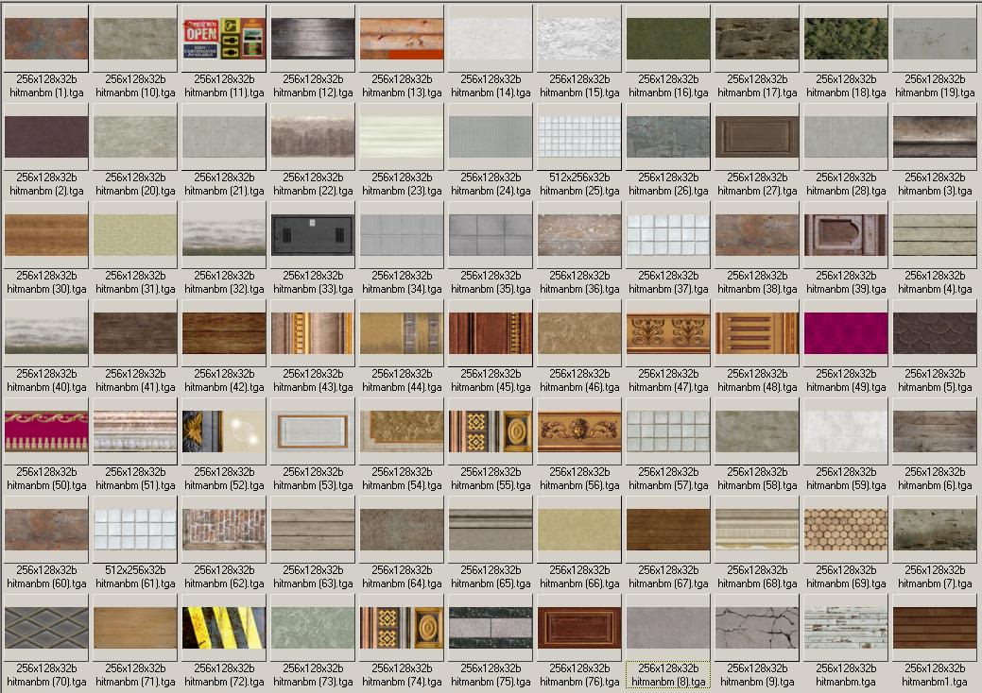Click the file name hitmanbm (71).tga
Screen dimensions: 982x693
click(135, 682)
